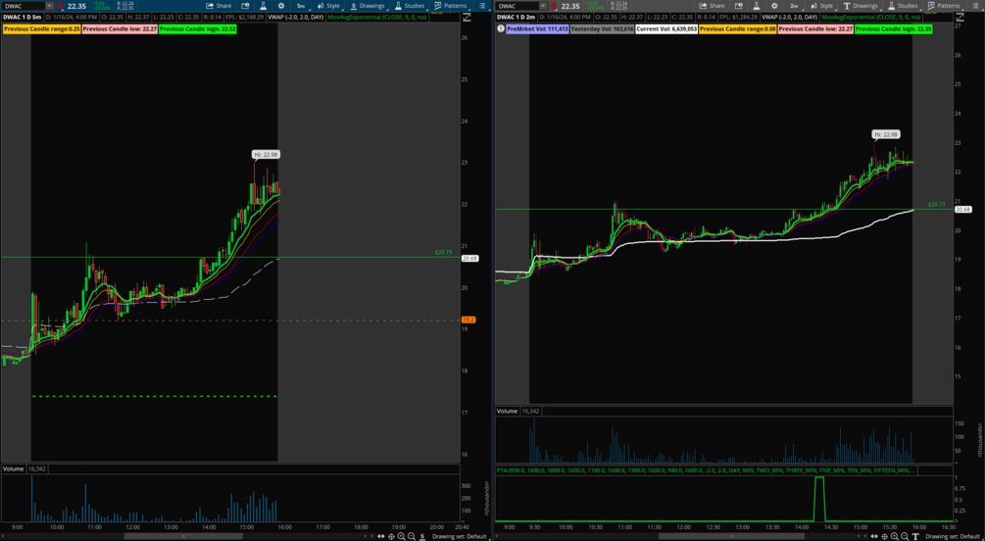Image resolution: width=985 pixels, height=541 pixels.
Task: Click the Yesterday Vol: 163,616 label
Action: (602, 28)
